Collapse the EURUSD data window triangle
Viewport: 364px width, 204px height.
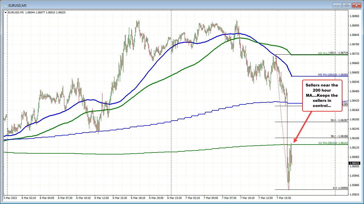(x=5, y=12)
